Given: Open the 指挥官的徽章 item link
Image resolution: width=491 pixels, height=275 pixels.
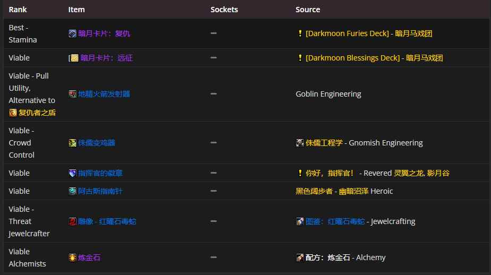Looking at the screenshot, I should tap(100, 173).
